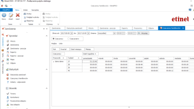Switch to the Lista tab

(61, 44)
